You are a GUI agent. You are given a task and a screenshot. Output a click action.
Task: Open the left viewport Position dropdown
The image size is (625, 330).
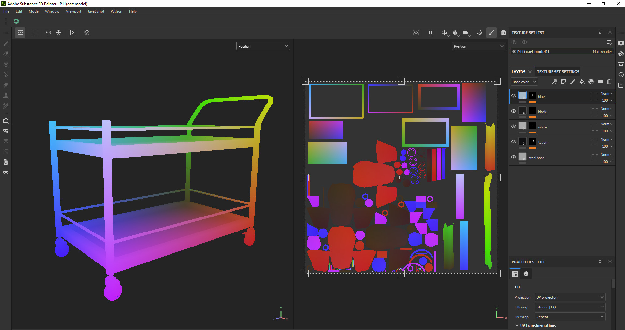click(263, 46)
